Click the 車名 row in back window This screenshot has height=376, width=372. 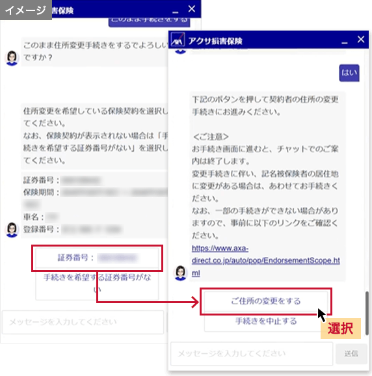41,217
